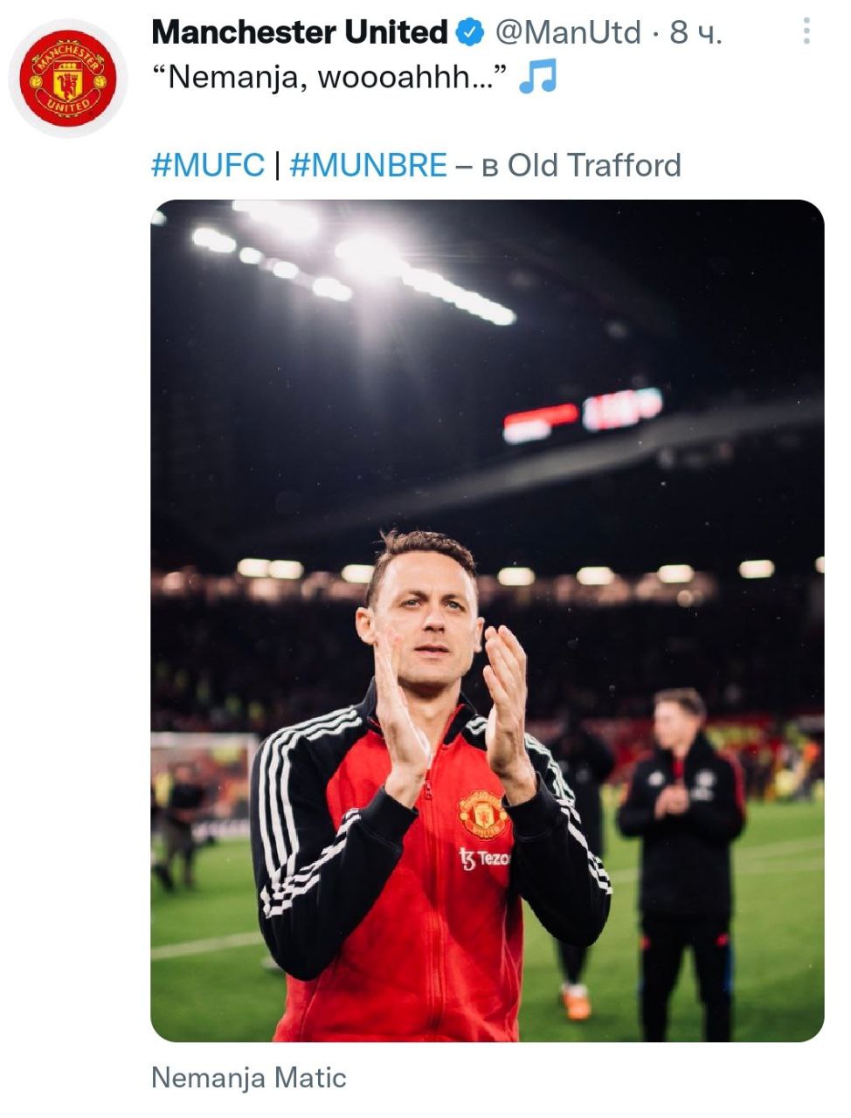The height and width of the screenshot is (1118, 851).
Task: Click the Tezos sponsor logo on jacket
Action: click(x=484, y=859)
